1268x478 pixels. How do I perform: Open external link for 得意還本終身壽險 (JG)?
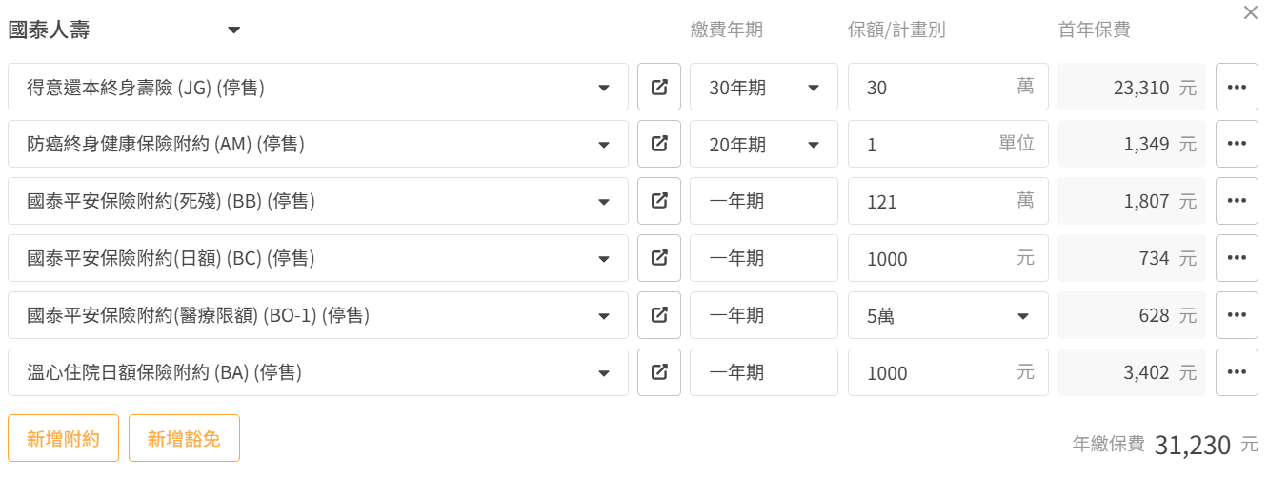(x=659, y=88)
